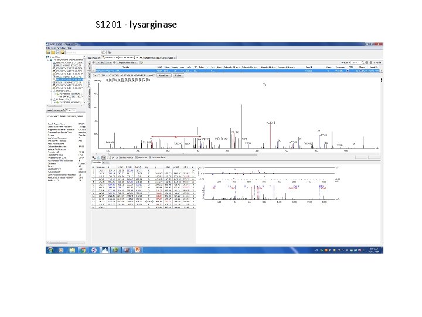Open the Help menu
Image resolution: width=422 pixels, height=317 pixels.
(x=69, y=48)
